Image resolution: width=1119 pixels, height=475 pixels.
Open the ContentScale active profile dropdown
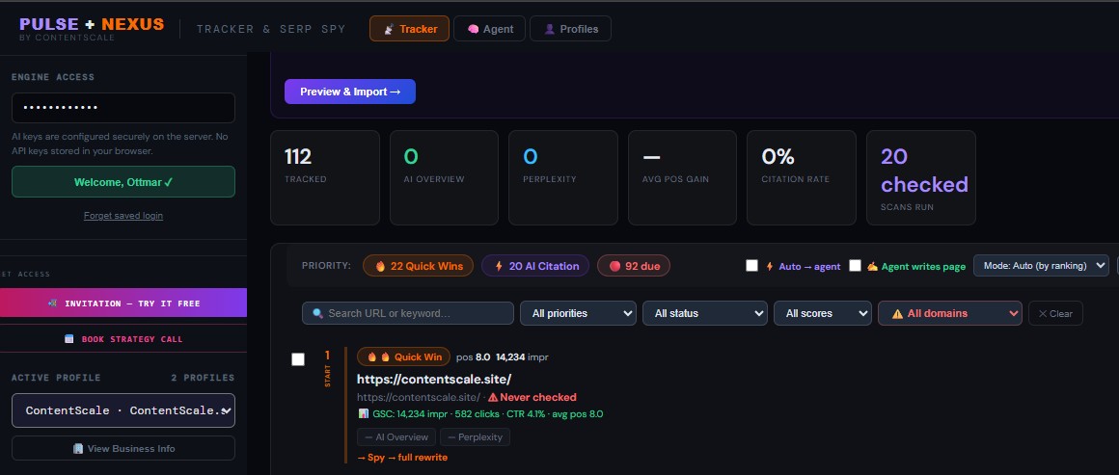pyautogui.click(x=123, y=410)
